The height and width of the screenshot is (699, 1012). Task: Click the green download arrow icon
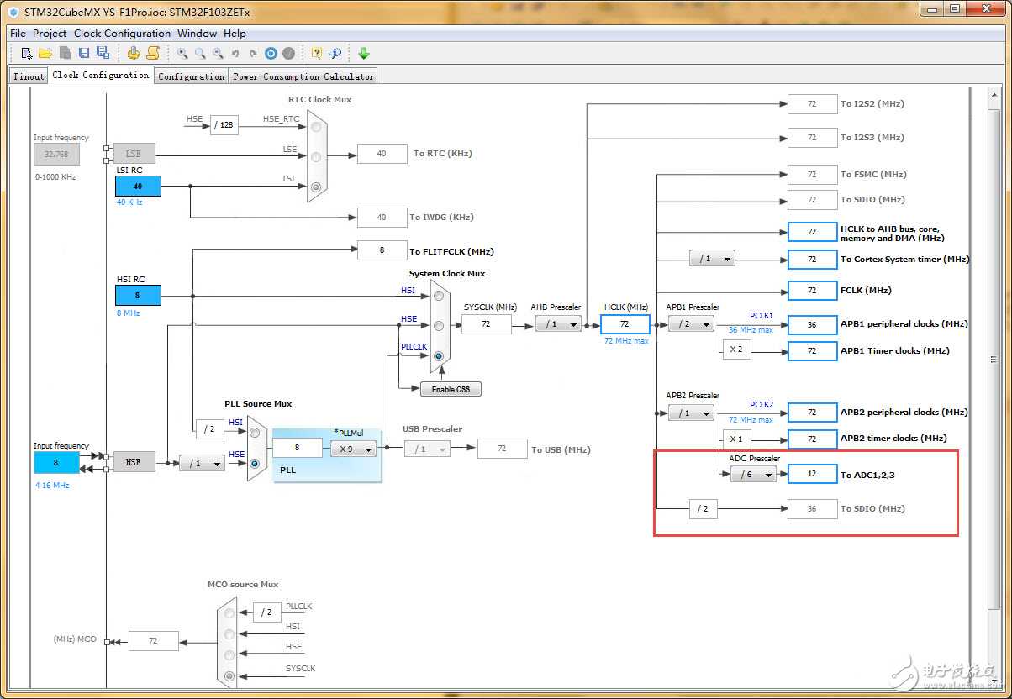tap(364, 53)
